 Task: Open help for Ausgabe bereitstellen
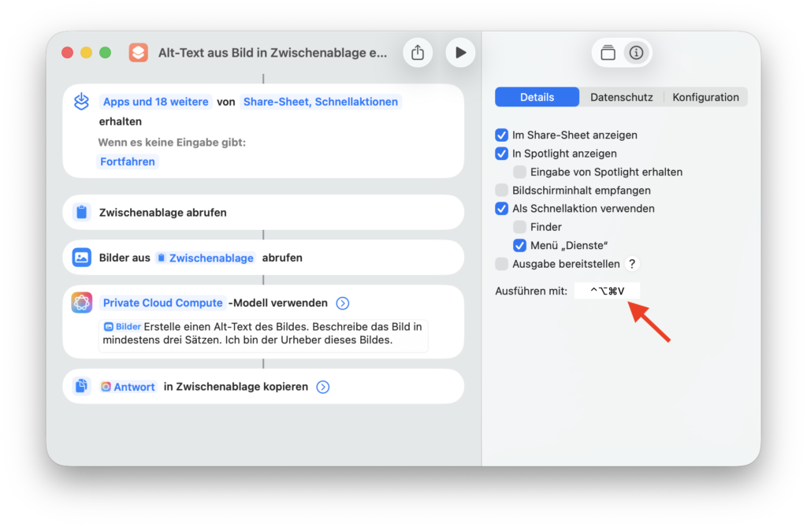[631, 264]
